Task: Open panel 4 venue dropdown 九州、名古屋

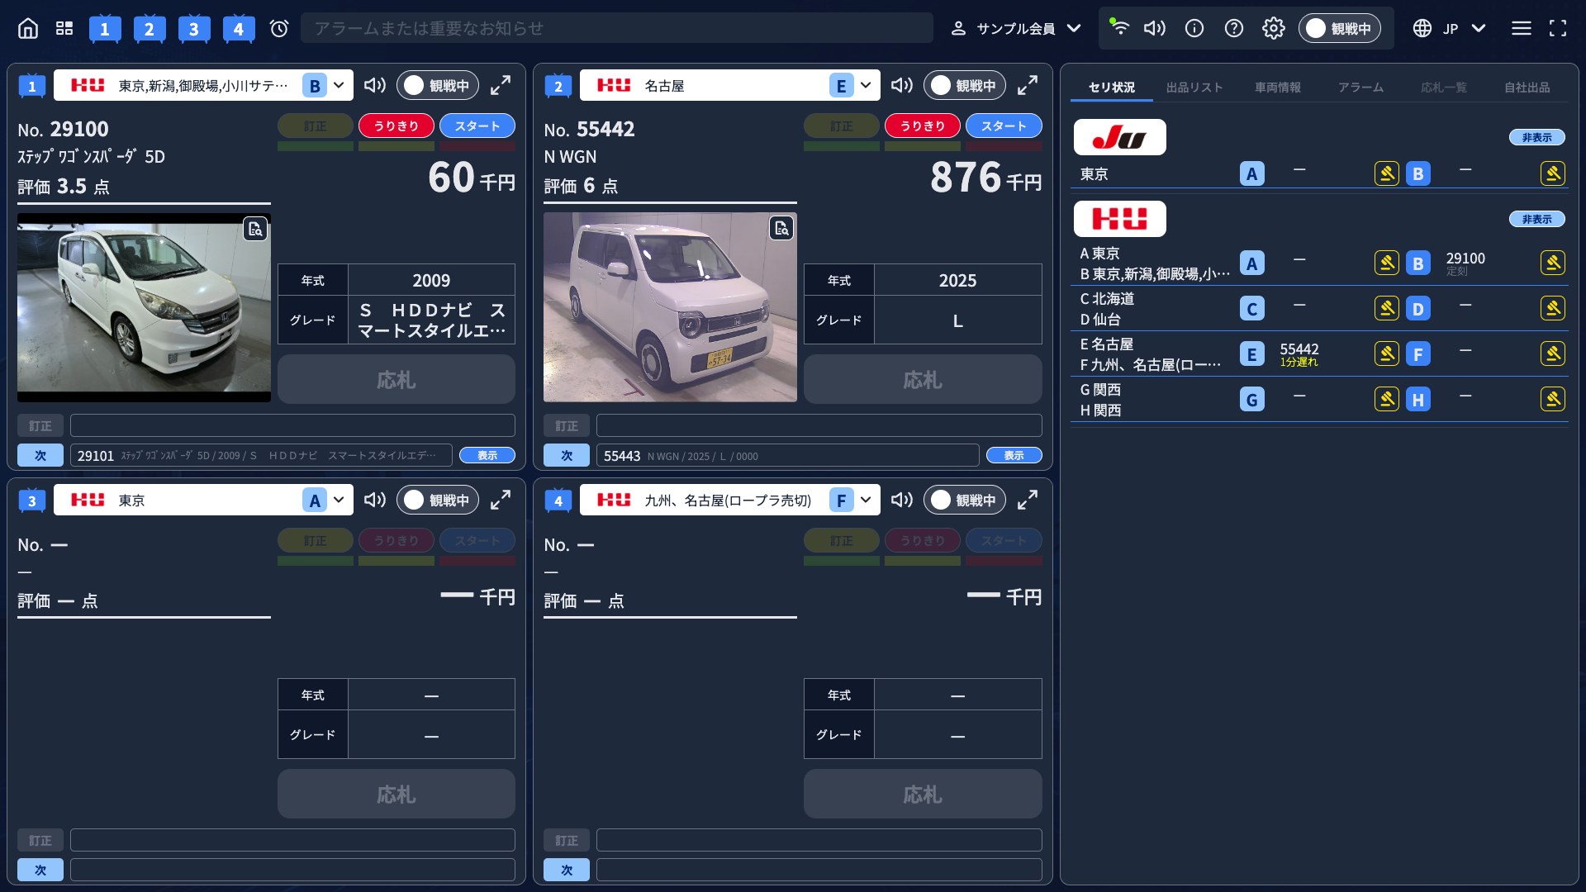Action: 730,500
